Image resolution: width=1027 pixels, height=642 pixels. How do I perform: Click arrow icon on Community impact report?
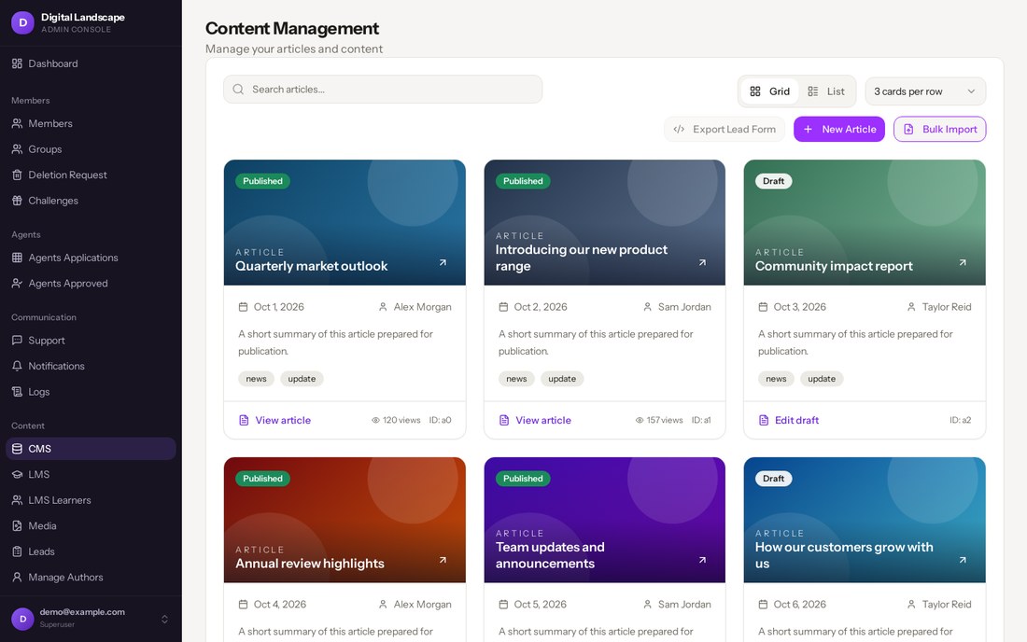(963, 262)
